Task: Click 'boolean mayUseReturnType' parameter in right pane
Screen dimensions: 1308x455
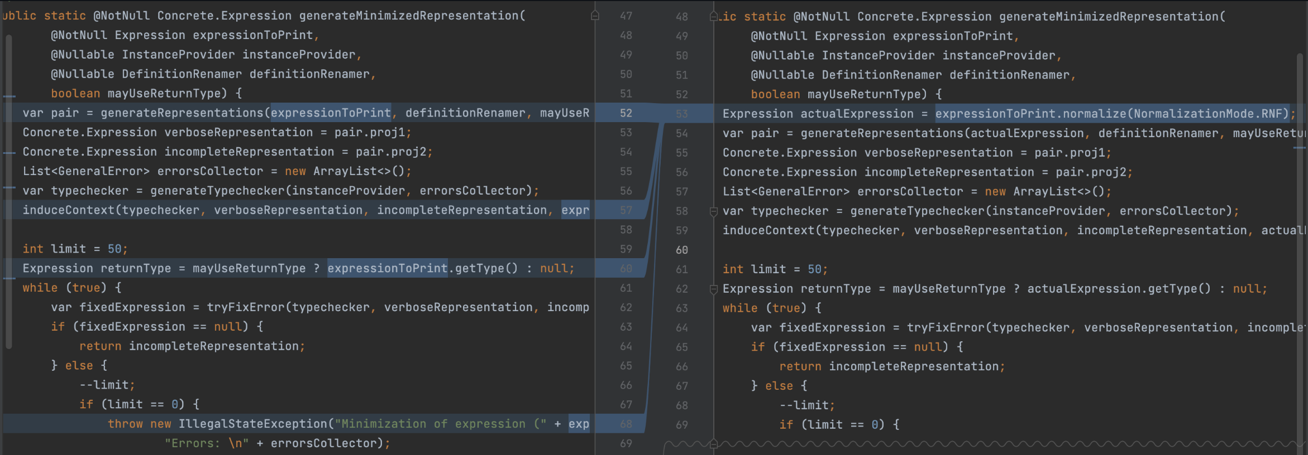Action: tap(839, 94)
